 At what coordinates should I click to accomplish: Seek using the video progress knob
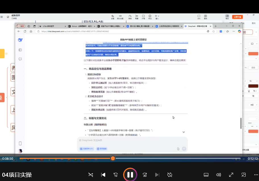pos(113,158)
